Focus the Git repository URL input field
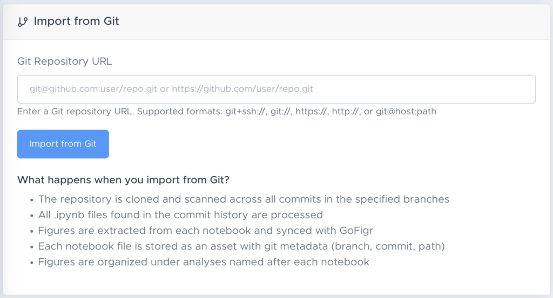Image resolution: width=553 pixels, height=298 pixels. (276, 89)
